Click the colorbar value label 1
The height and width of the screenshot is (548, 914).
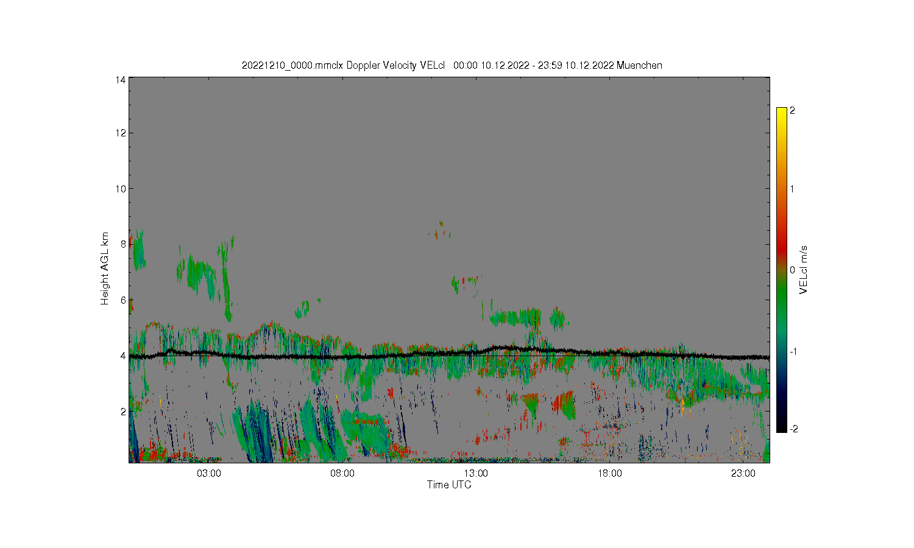tap(792, 189)
